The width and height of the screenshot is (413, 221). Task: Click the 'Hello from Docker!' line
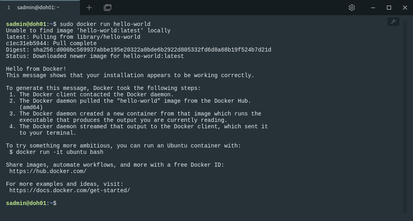coord(36,69)
